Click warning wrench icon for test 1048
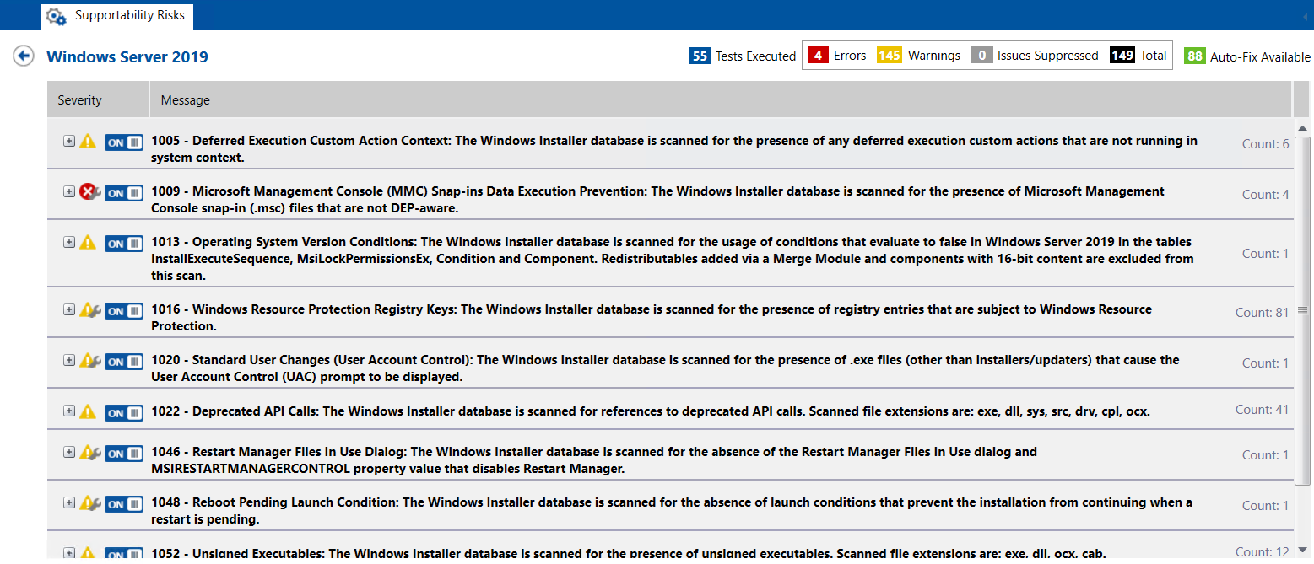The width and height of the screenshot is (1314, 564). coord(90,503)
